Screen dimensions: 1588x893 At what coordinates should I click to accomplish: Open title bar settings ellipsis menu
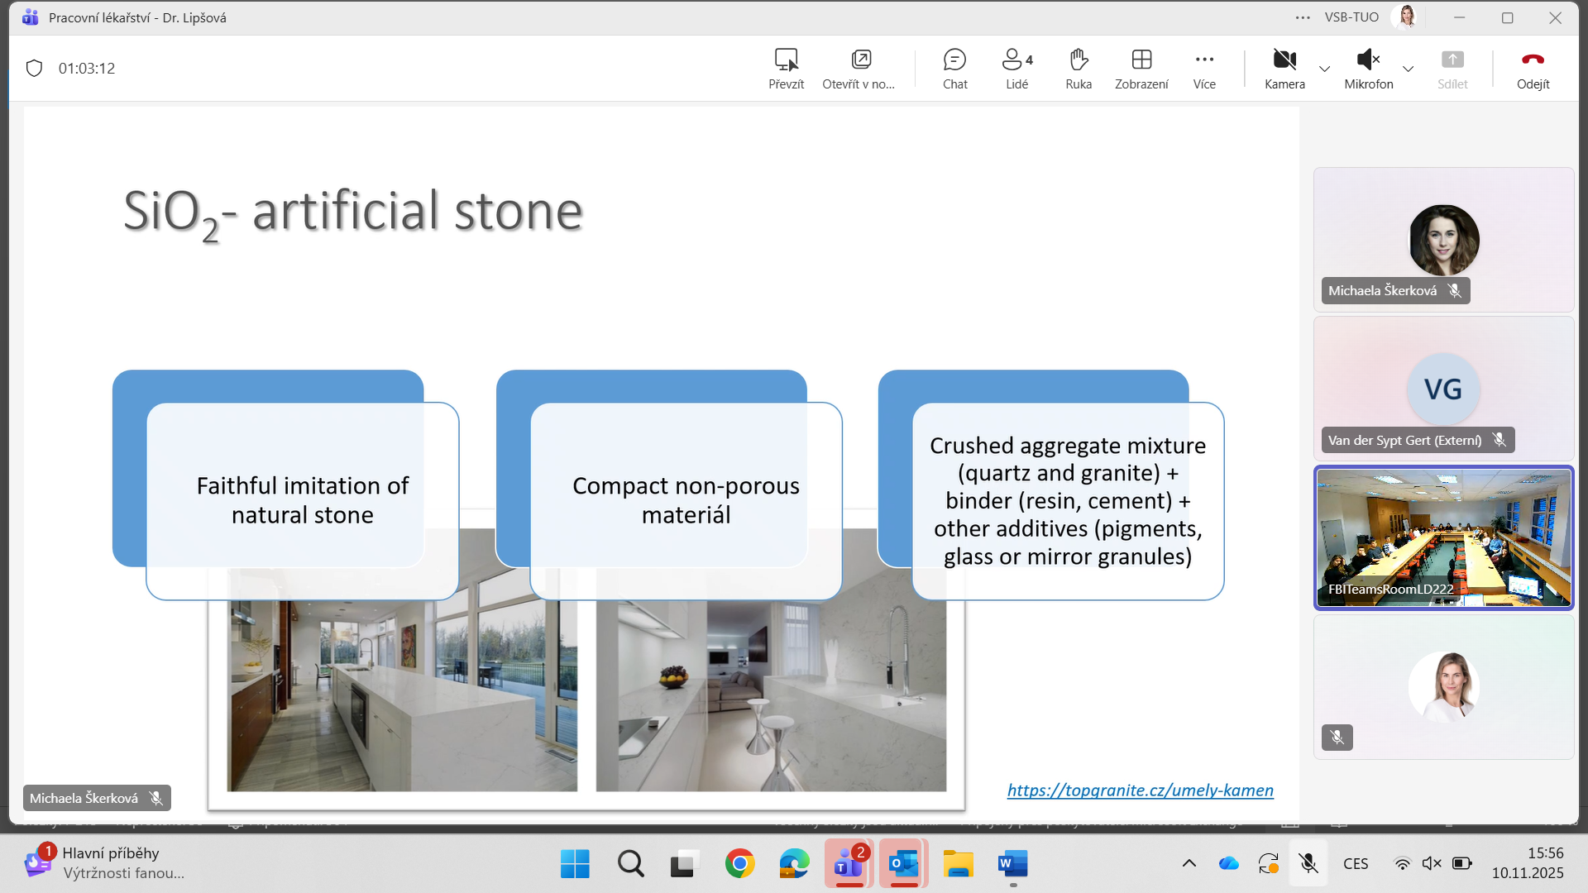(1303, 17)
